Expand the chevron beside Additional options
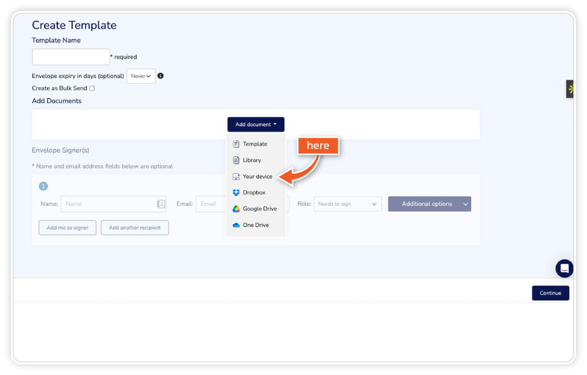 tap(465, 204)
